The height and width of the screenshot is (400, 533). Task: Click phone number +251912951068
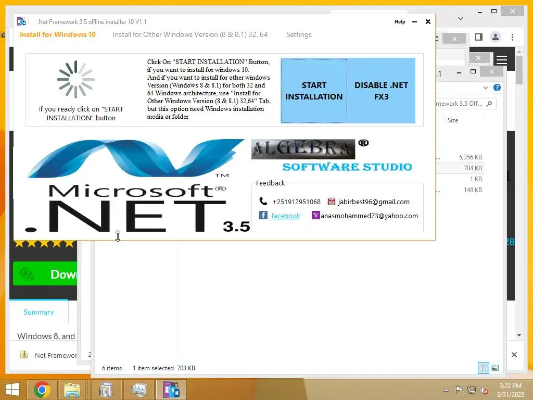pyautogui.click(x=296, y=202)
